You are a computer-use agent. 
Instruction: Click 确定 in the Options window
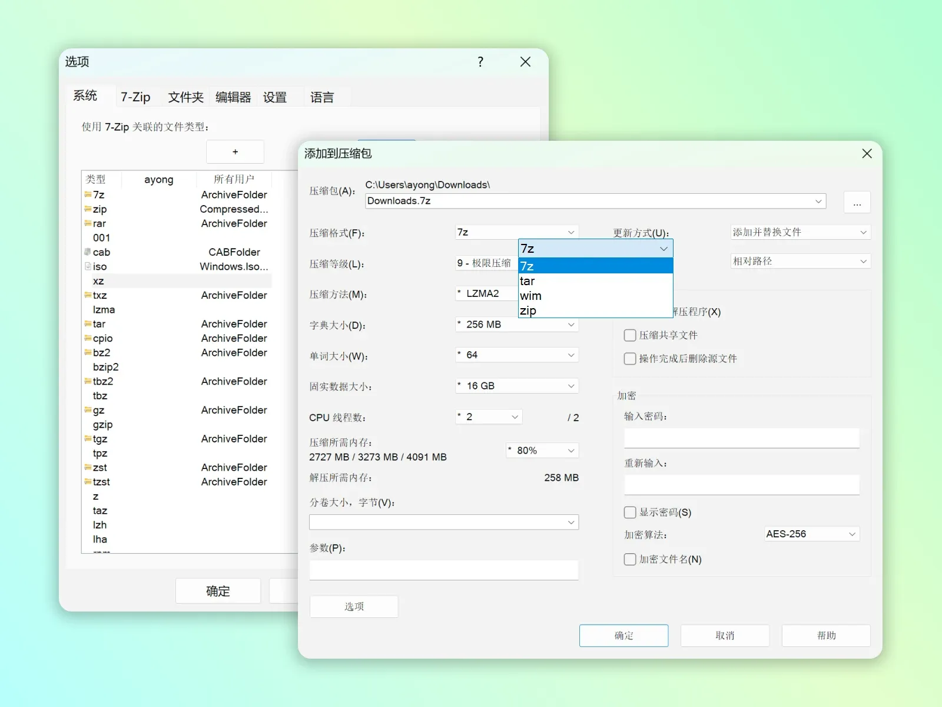click(218, 591)
